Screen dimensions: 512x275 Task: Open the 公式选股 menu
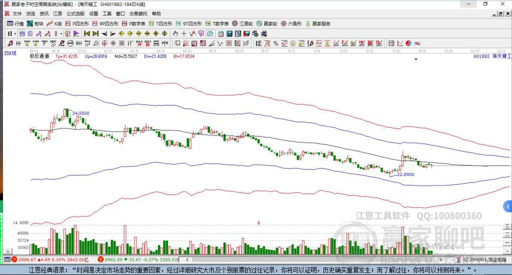pos(75,13)
